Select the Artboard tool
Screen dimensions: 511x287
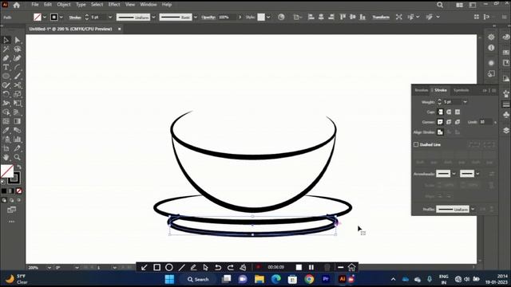coord(6,148)
